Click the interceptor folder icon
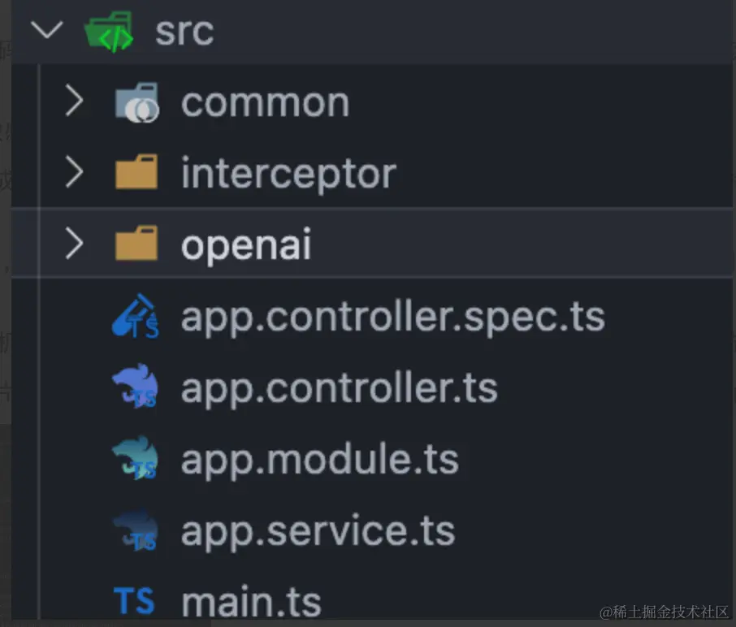This screenshot has height=627, width=736. pyautogui.click(x=136, y=171)
